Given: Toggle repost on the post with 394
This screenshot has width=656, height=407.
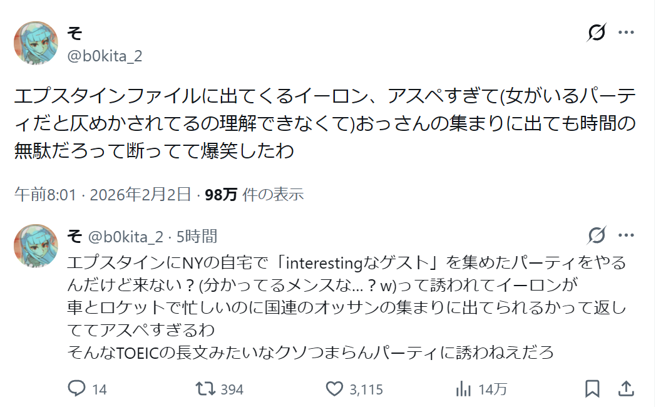Looking at the screenshot, I should 205,389.
